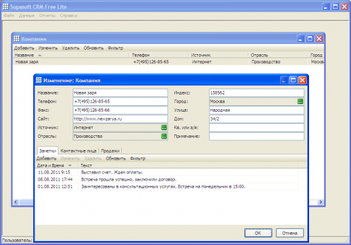Close the Изменение: Компания dialog

[x=302, y=80]
